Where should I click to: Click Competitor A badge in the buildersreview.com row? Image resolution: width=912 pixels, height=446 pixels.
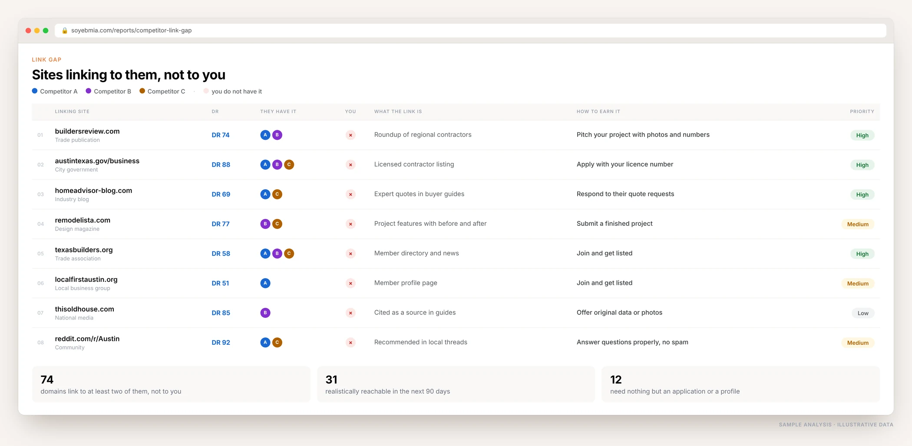265,135
